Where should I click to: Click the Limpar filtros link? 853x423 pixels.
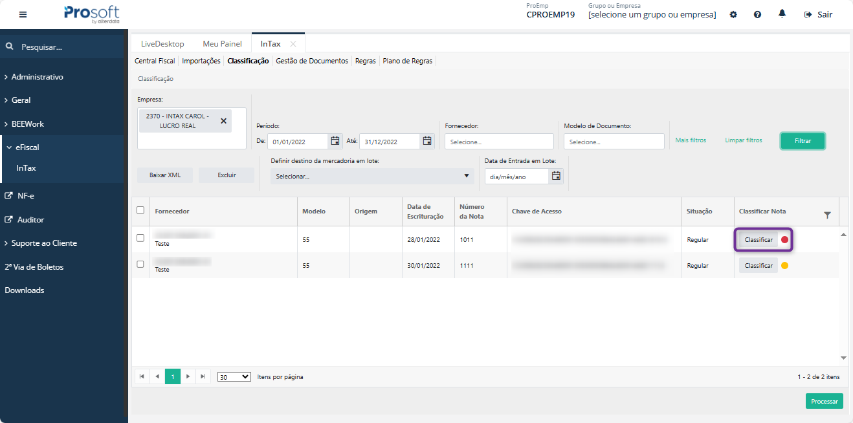[x=744, y=140]
